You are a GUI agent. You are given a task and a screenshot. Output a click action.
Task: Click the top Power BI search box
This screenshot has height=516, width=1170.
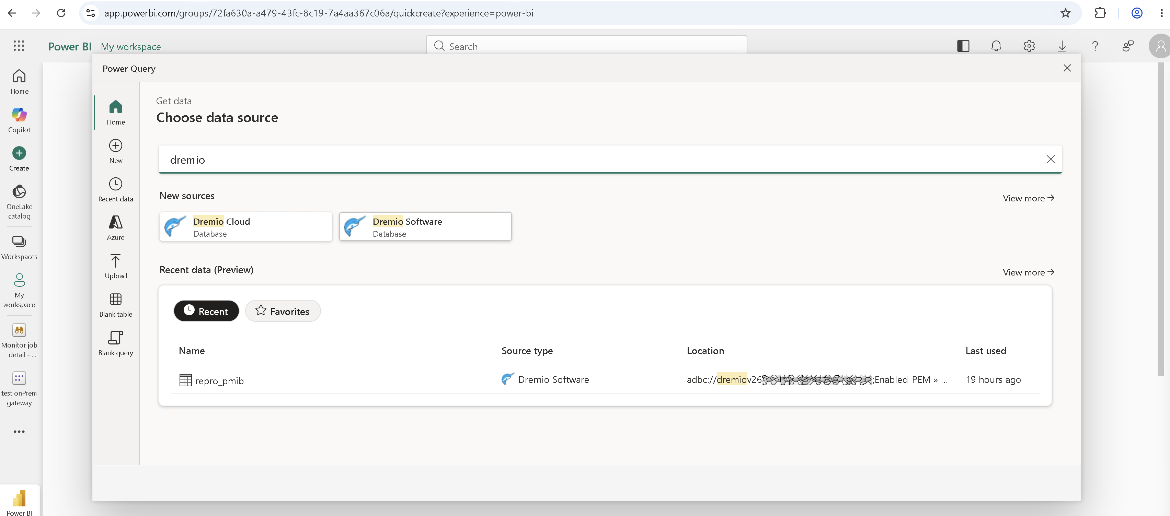point(586,46)
